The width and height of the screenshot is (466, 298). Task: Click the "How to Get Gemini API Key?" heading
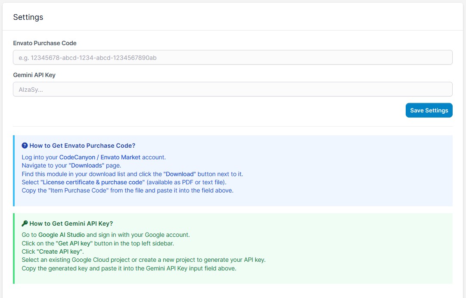71,223
